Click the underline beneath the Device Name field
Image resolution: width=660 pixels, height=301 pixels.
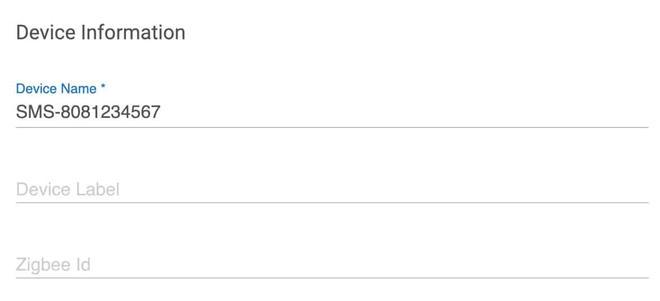coord(332,127)
